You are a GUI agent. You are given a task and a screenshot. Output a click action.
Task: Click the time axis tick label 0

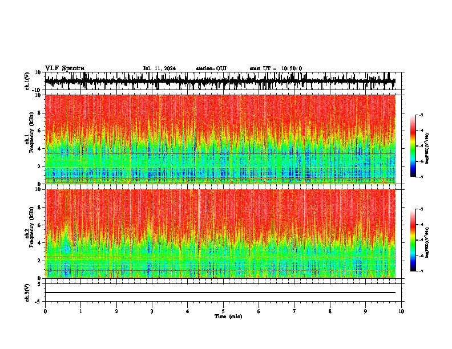pyautogui.click(x=45, y=311)
